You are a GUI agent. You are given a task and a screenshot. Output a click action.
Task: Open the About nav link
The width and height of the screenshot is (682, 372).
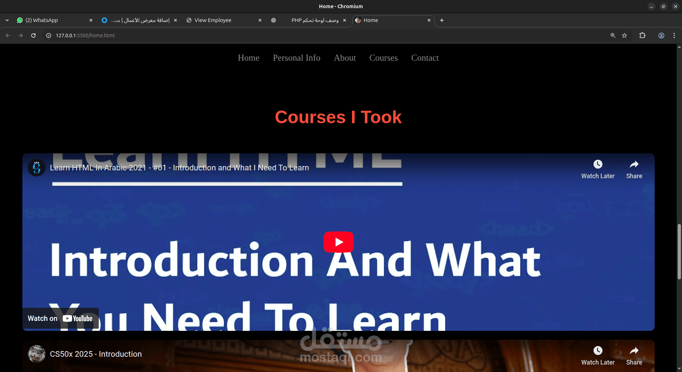click(x=345, y=58)
